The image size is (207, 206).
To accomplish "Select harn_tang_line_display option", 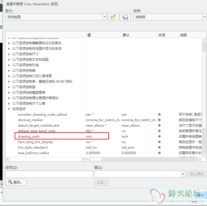I will (x=35, y=142).
